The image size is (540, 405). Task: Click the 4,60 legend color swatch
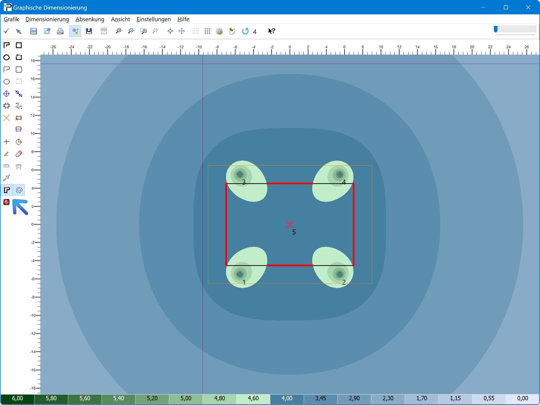coord(253,398)
